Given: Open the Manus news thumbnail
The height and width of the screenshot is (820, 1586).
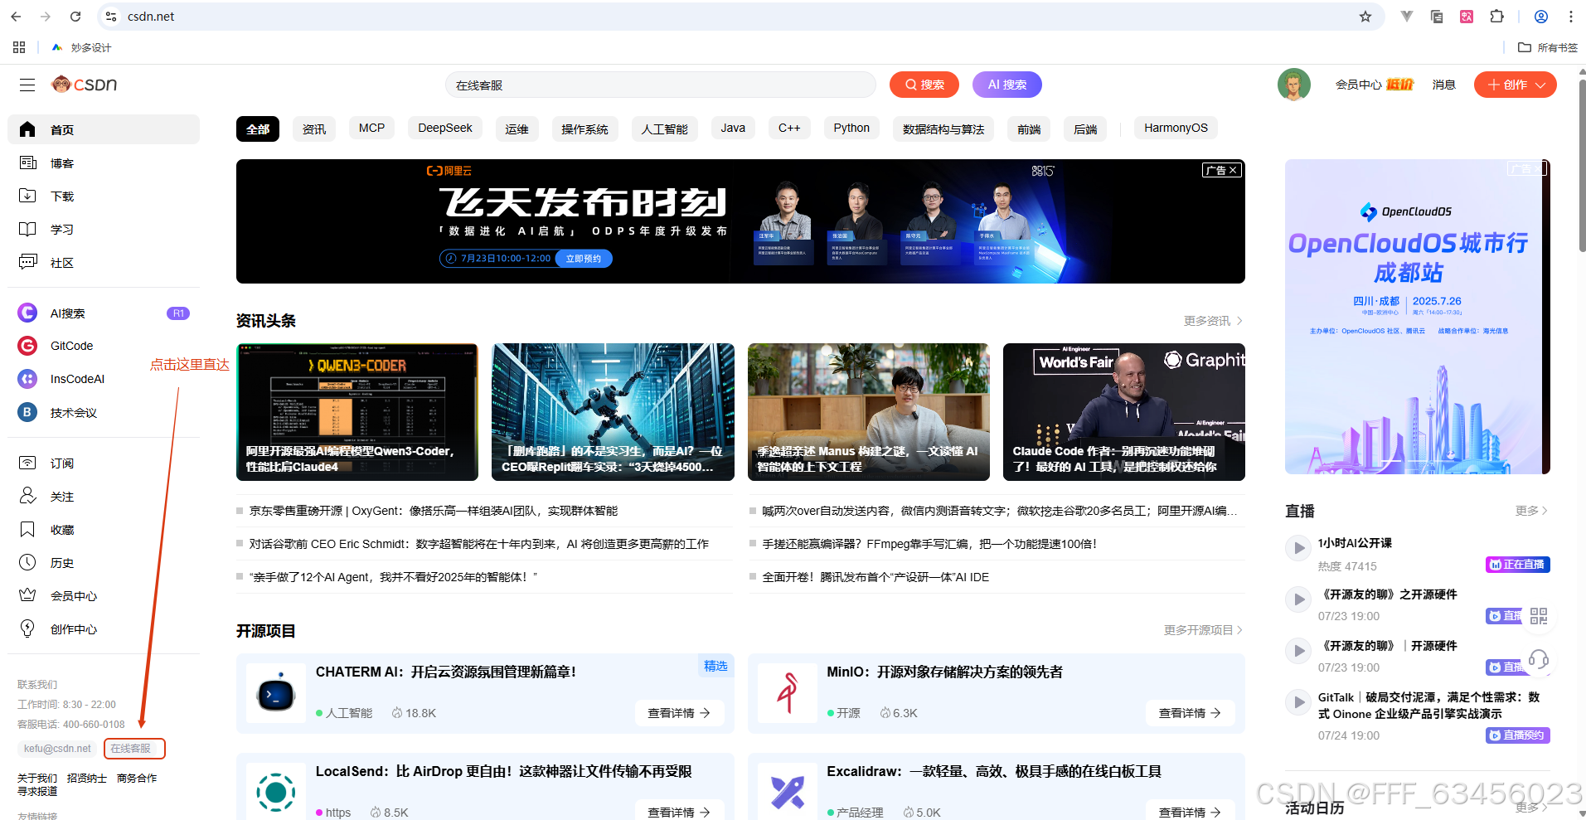Looking at the screenshot, I should (x=868, y=412).
